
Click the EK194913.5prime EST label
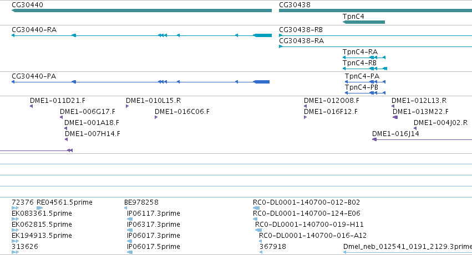click(x=42, y=236)
